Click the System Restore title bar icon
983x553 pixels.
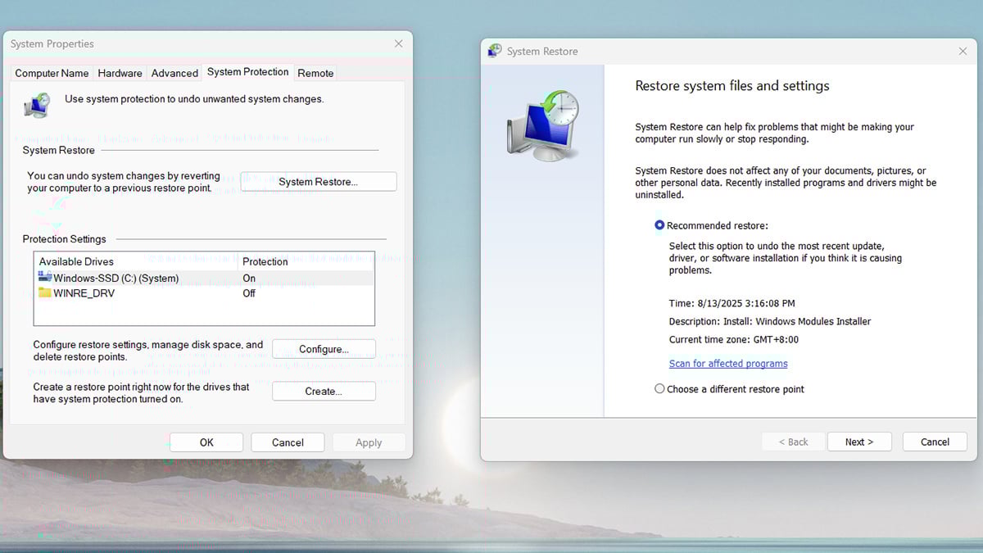[x=494, y=51]
